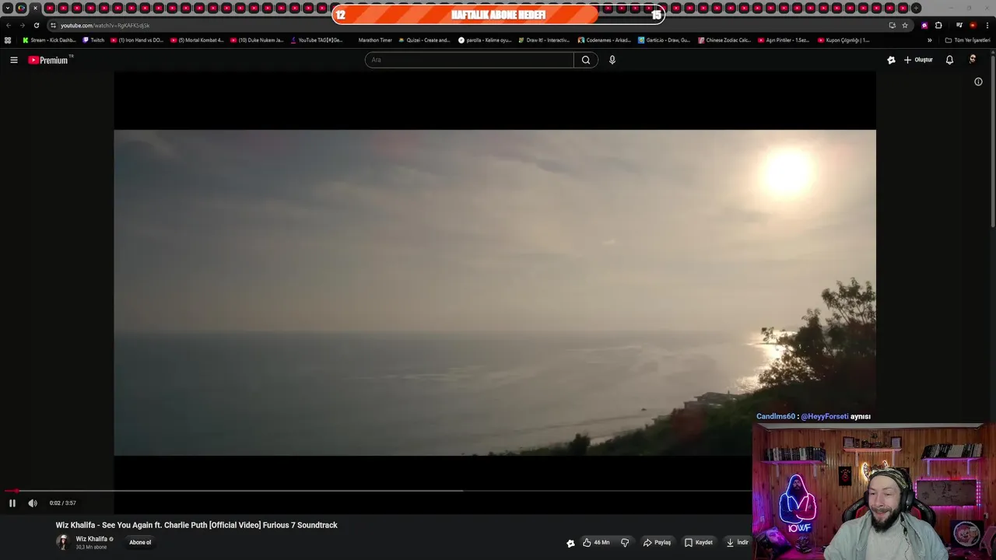Click the video player frame

point(495,292)
